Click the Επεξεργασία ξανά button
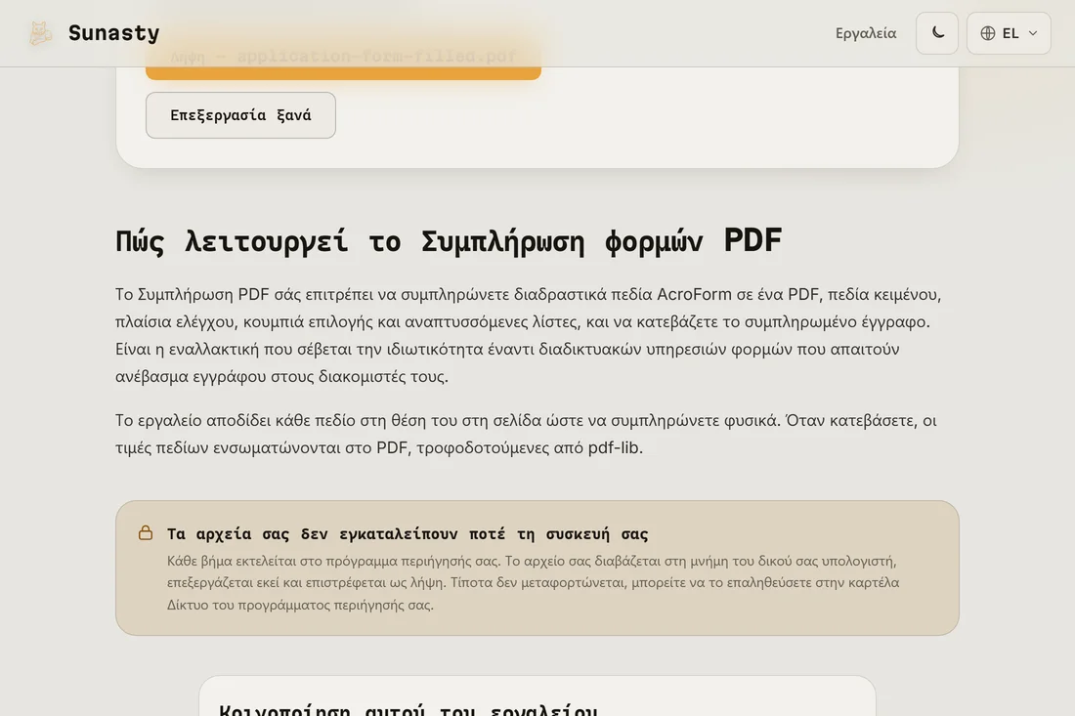 click(x=240, y=115)
